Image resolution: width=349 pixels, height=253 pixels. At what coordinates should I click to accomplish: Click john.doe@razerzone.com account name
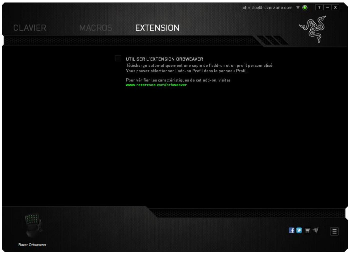(x=267, y=8)
